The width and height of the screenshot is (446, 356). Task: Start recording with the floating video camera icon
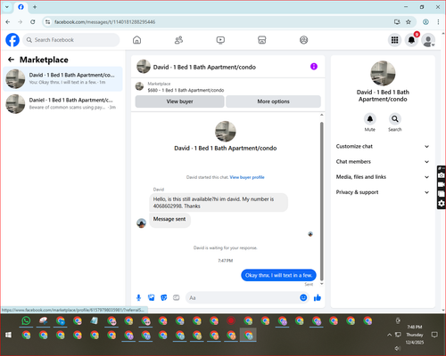click(x=442, y=184)
